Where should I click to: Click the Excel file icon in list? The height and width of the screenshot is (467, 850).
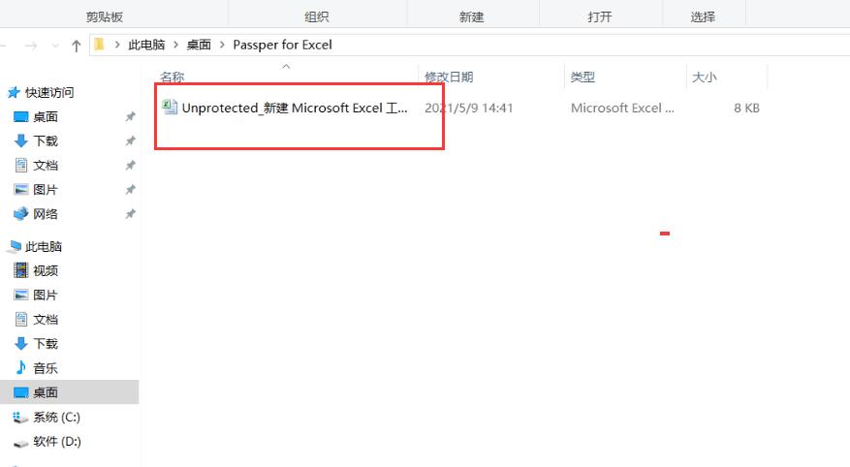pos(170,107)
